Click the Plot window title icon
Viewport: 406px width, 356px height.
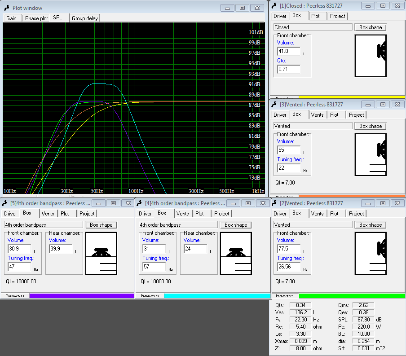point(7,8)
